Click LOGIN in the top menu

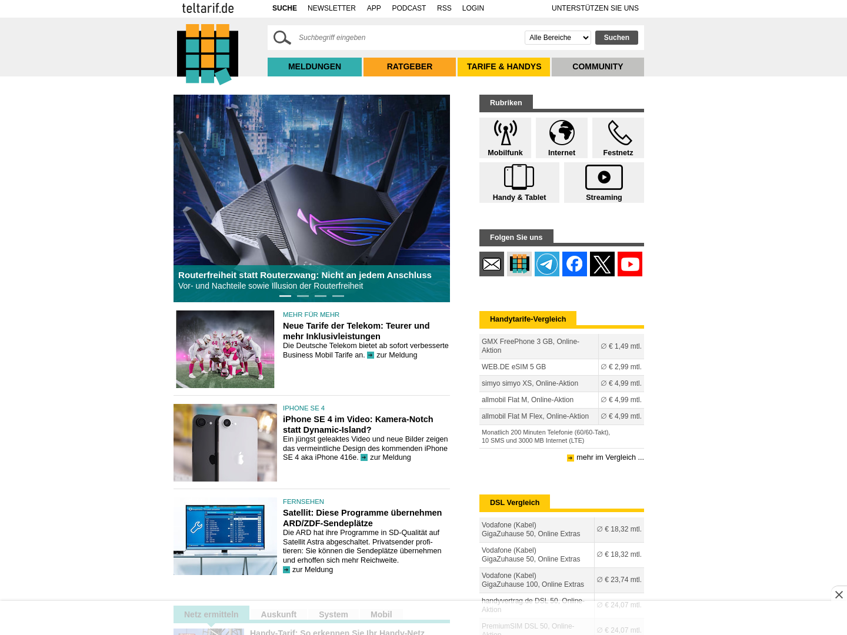473,8
